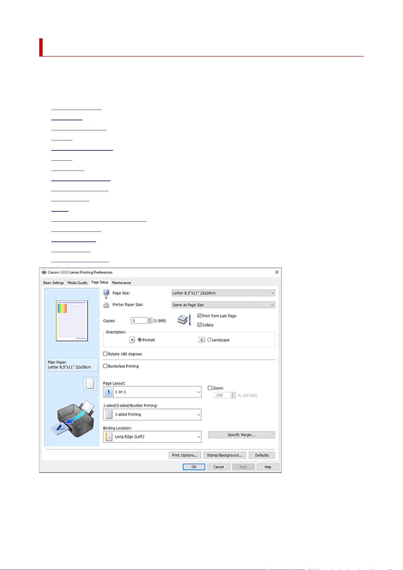Click the blank paper icon below the preview

pos(90,384)
